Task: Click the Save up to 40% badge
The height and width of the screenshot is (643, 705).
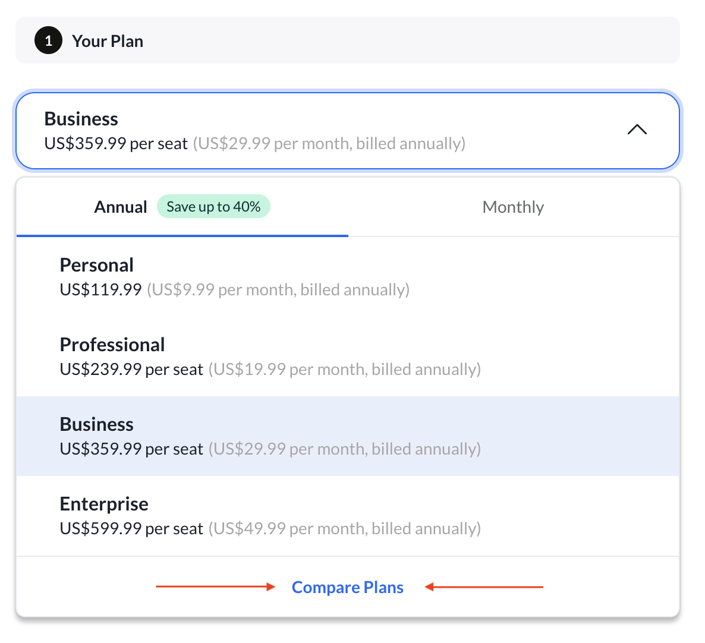Action: pyautogui.click(x=213, y=206)
